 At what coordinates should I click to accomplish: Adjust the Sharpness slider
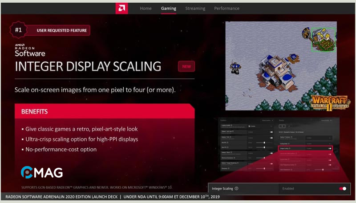pyautogui.click(x=264, y=168)
